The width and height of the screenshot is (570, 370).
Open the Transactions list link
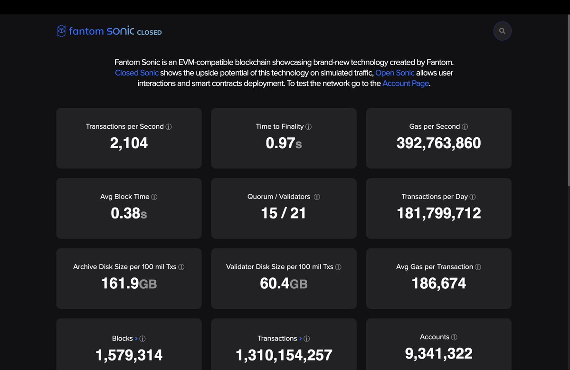tap(277, 339)
